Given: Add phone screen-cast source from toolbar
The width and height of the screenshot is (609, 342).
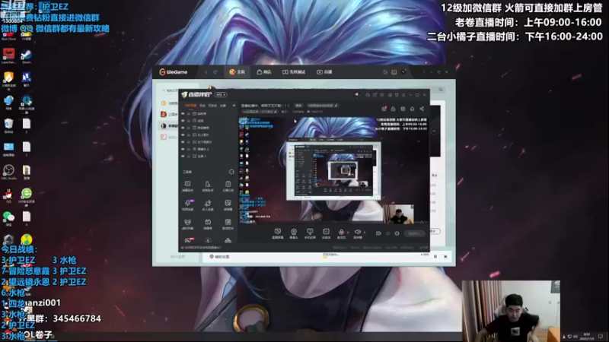Looking at the screenshot, I should (x=310, y=233).
